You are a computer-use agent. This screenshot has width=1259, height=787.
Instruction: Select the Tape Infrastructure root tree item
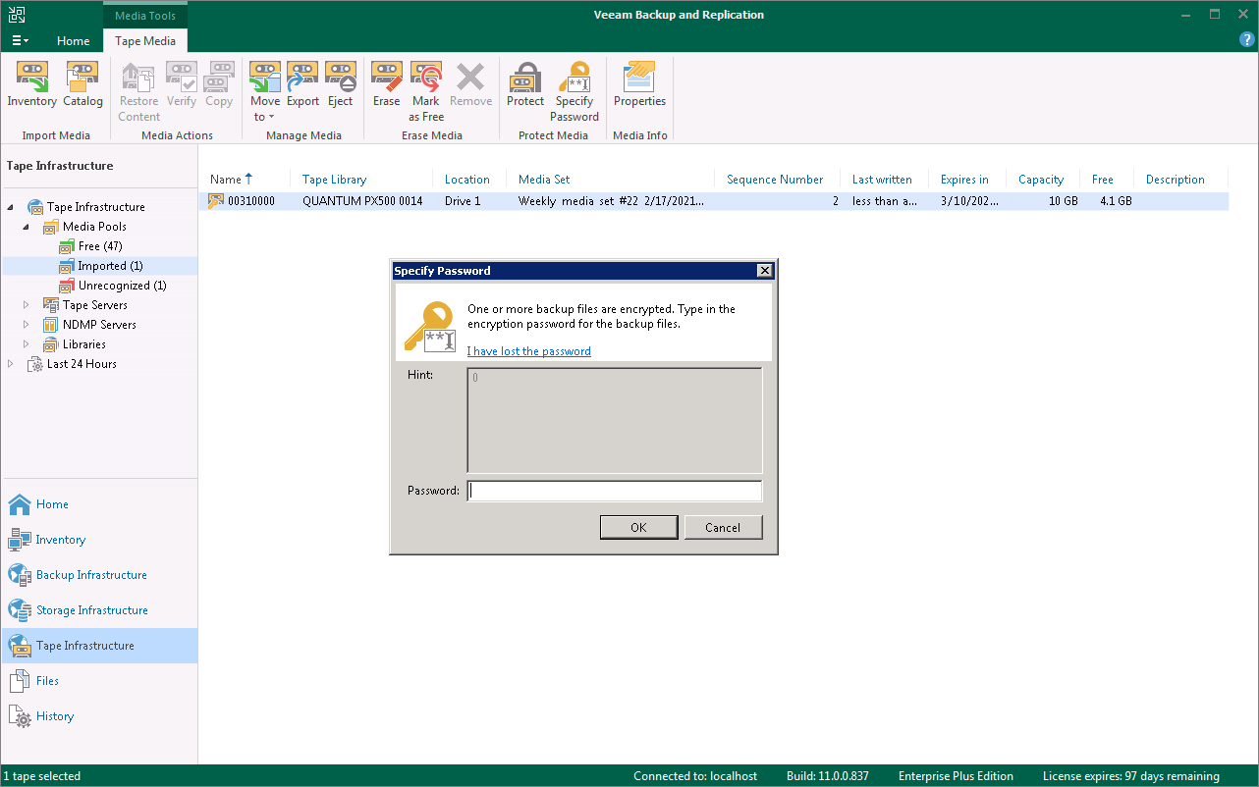tap(95, 207)
